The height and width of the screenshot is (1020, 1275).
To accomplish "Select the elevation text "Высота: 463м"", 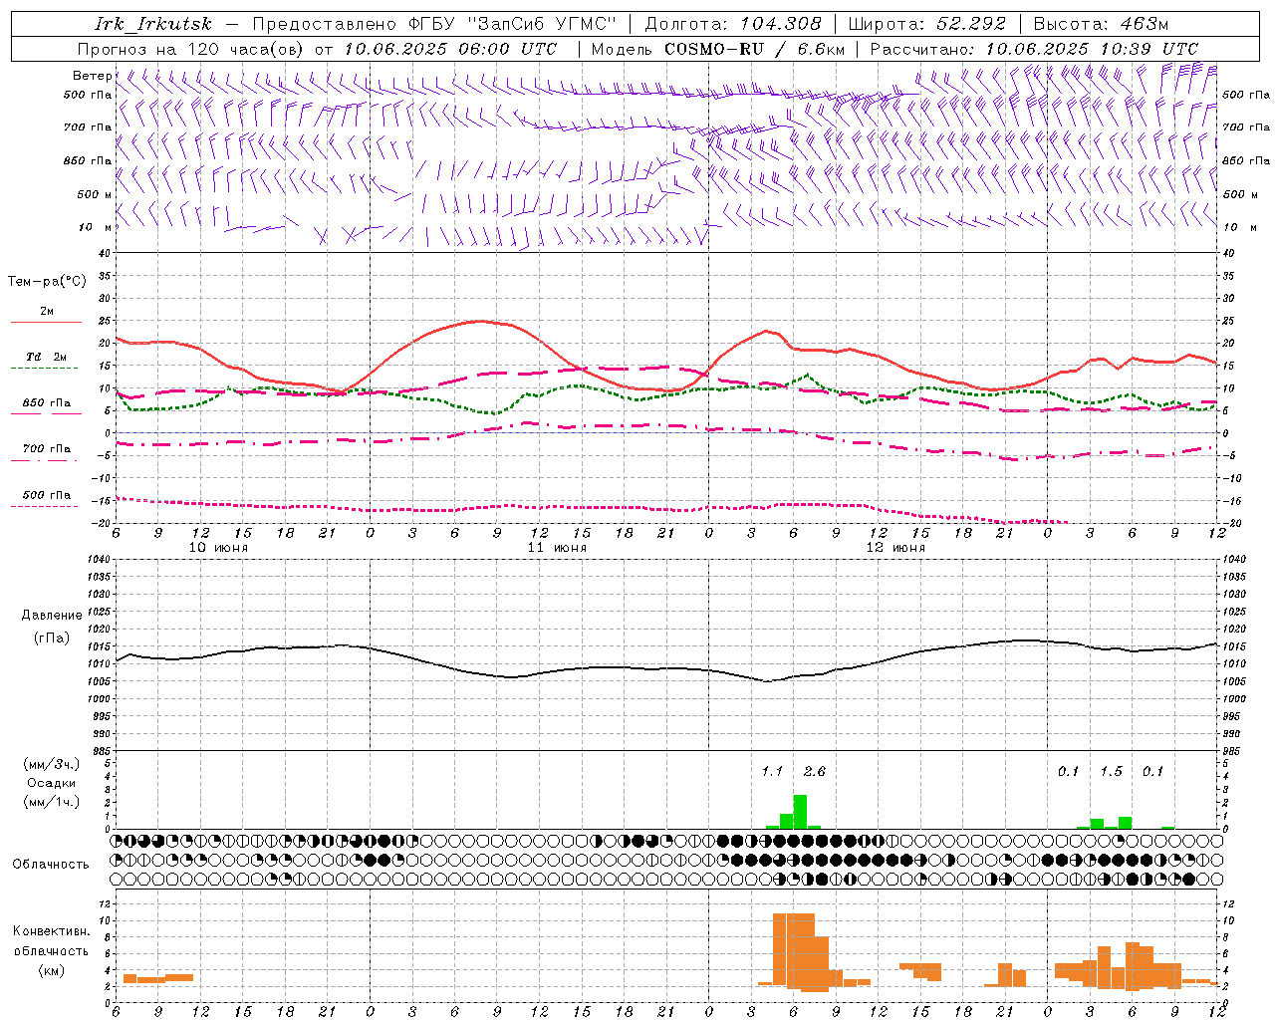I will (1101, 24).
